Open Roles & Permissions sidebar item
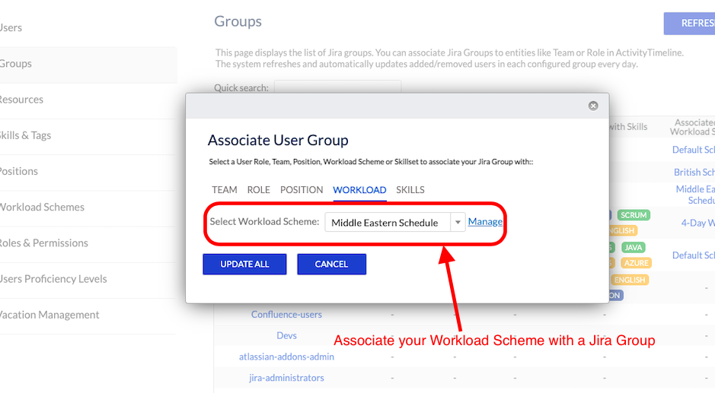 point(43,243)
